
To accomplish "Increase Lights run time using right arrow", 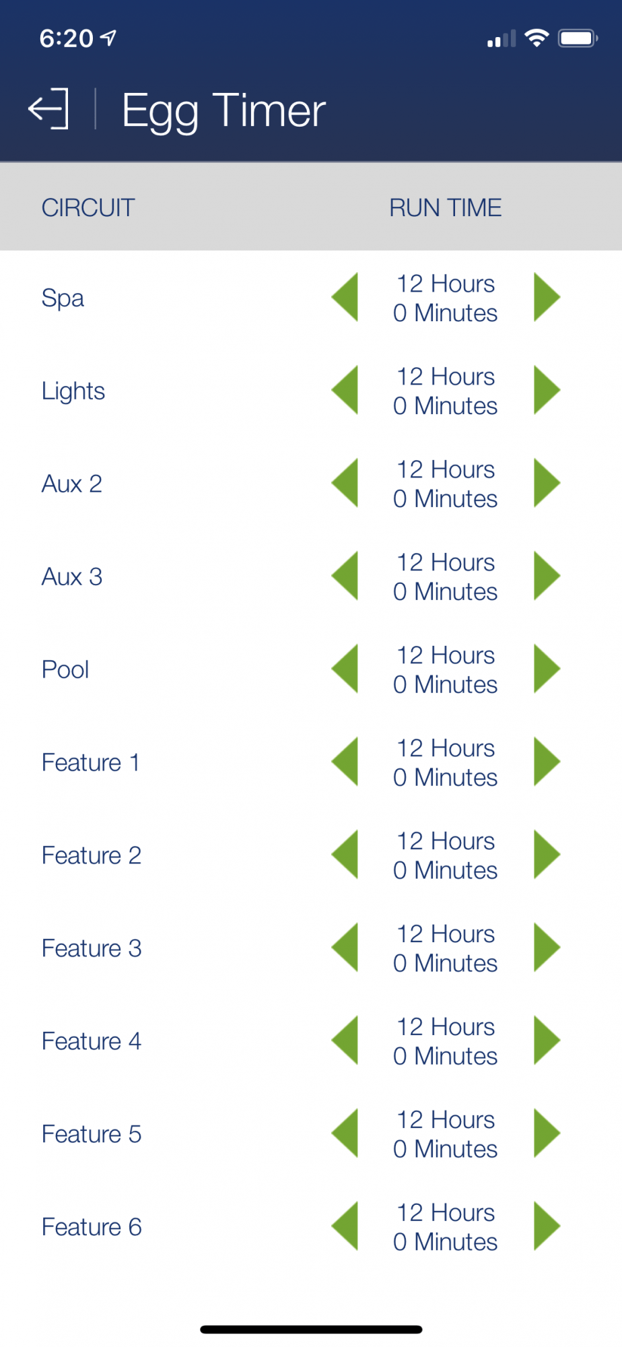I will (x=547, y=390).
